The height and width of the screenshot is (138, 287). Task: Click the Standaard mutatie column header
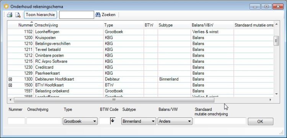(254, 25)
